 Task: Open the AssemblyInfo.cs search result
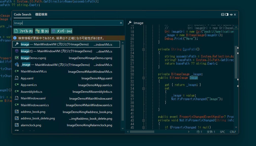click(31, 92)
